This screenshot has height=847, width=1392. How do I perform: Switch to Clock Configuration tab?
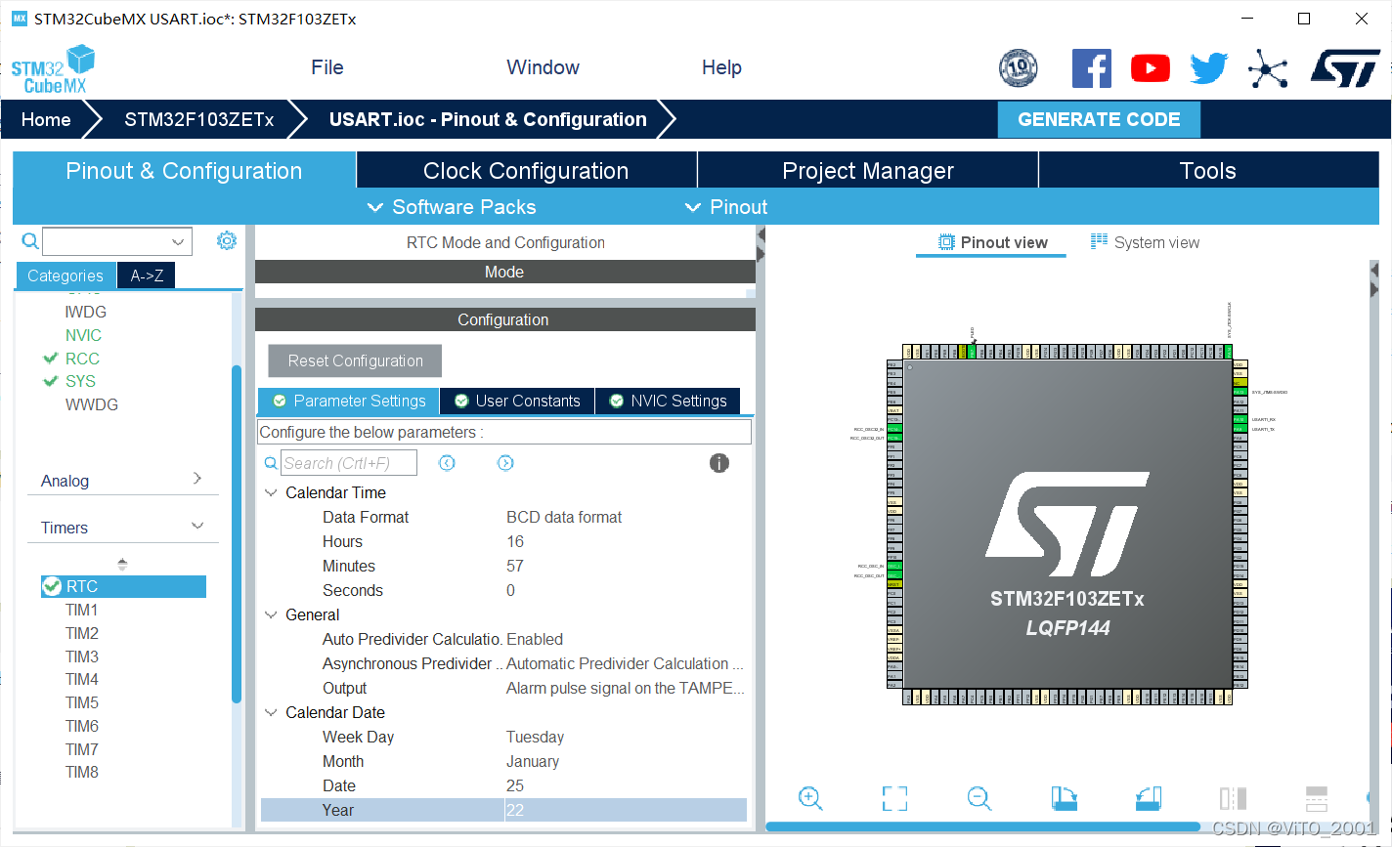(526, 170)
